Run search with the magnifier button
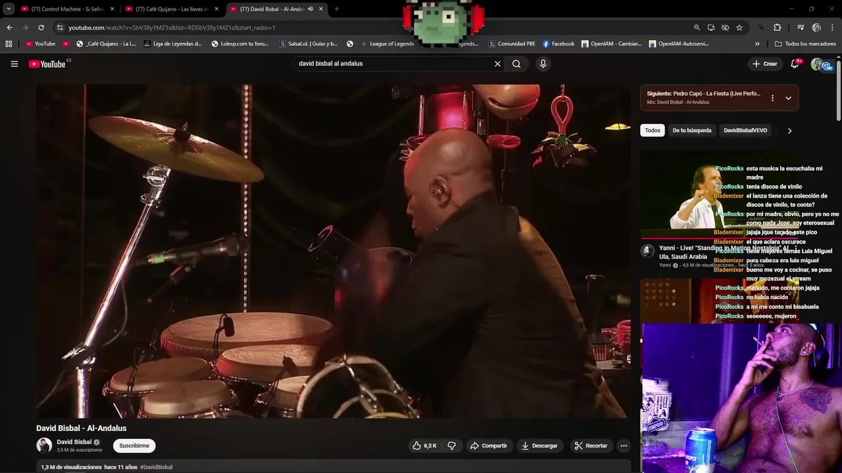 coord(516,64)
